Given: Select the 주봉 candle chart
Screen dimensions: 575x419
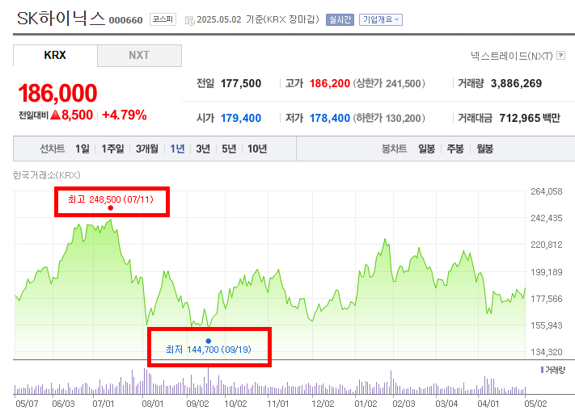Looking at the screenshot, I should point(455,149).
